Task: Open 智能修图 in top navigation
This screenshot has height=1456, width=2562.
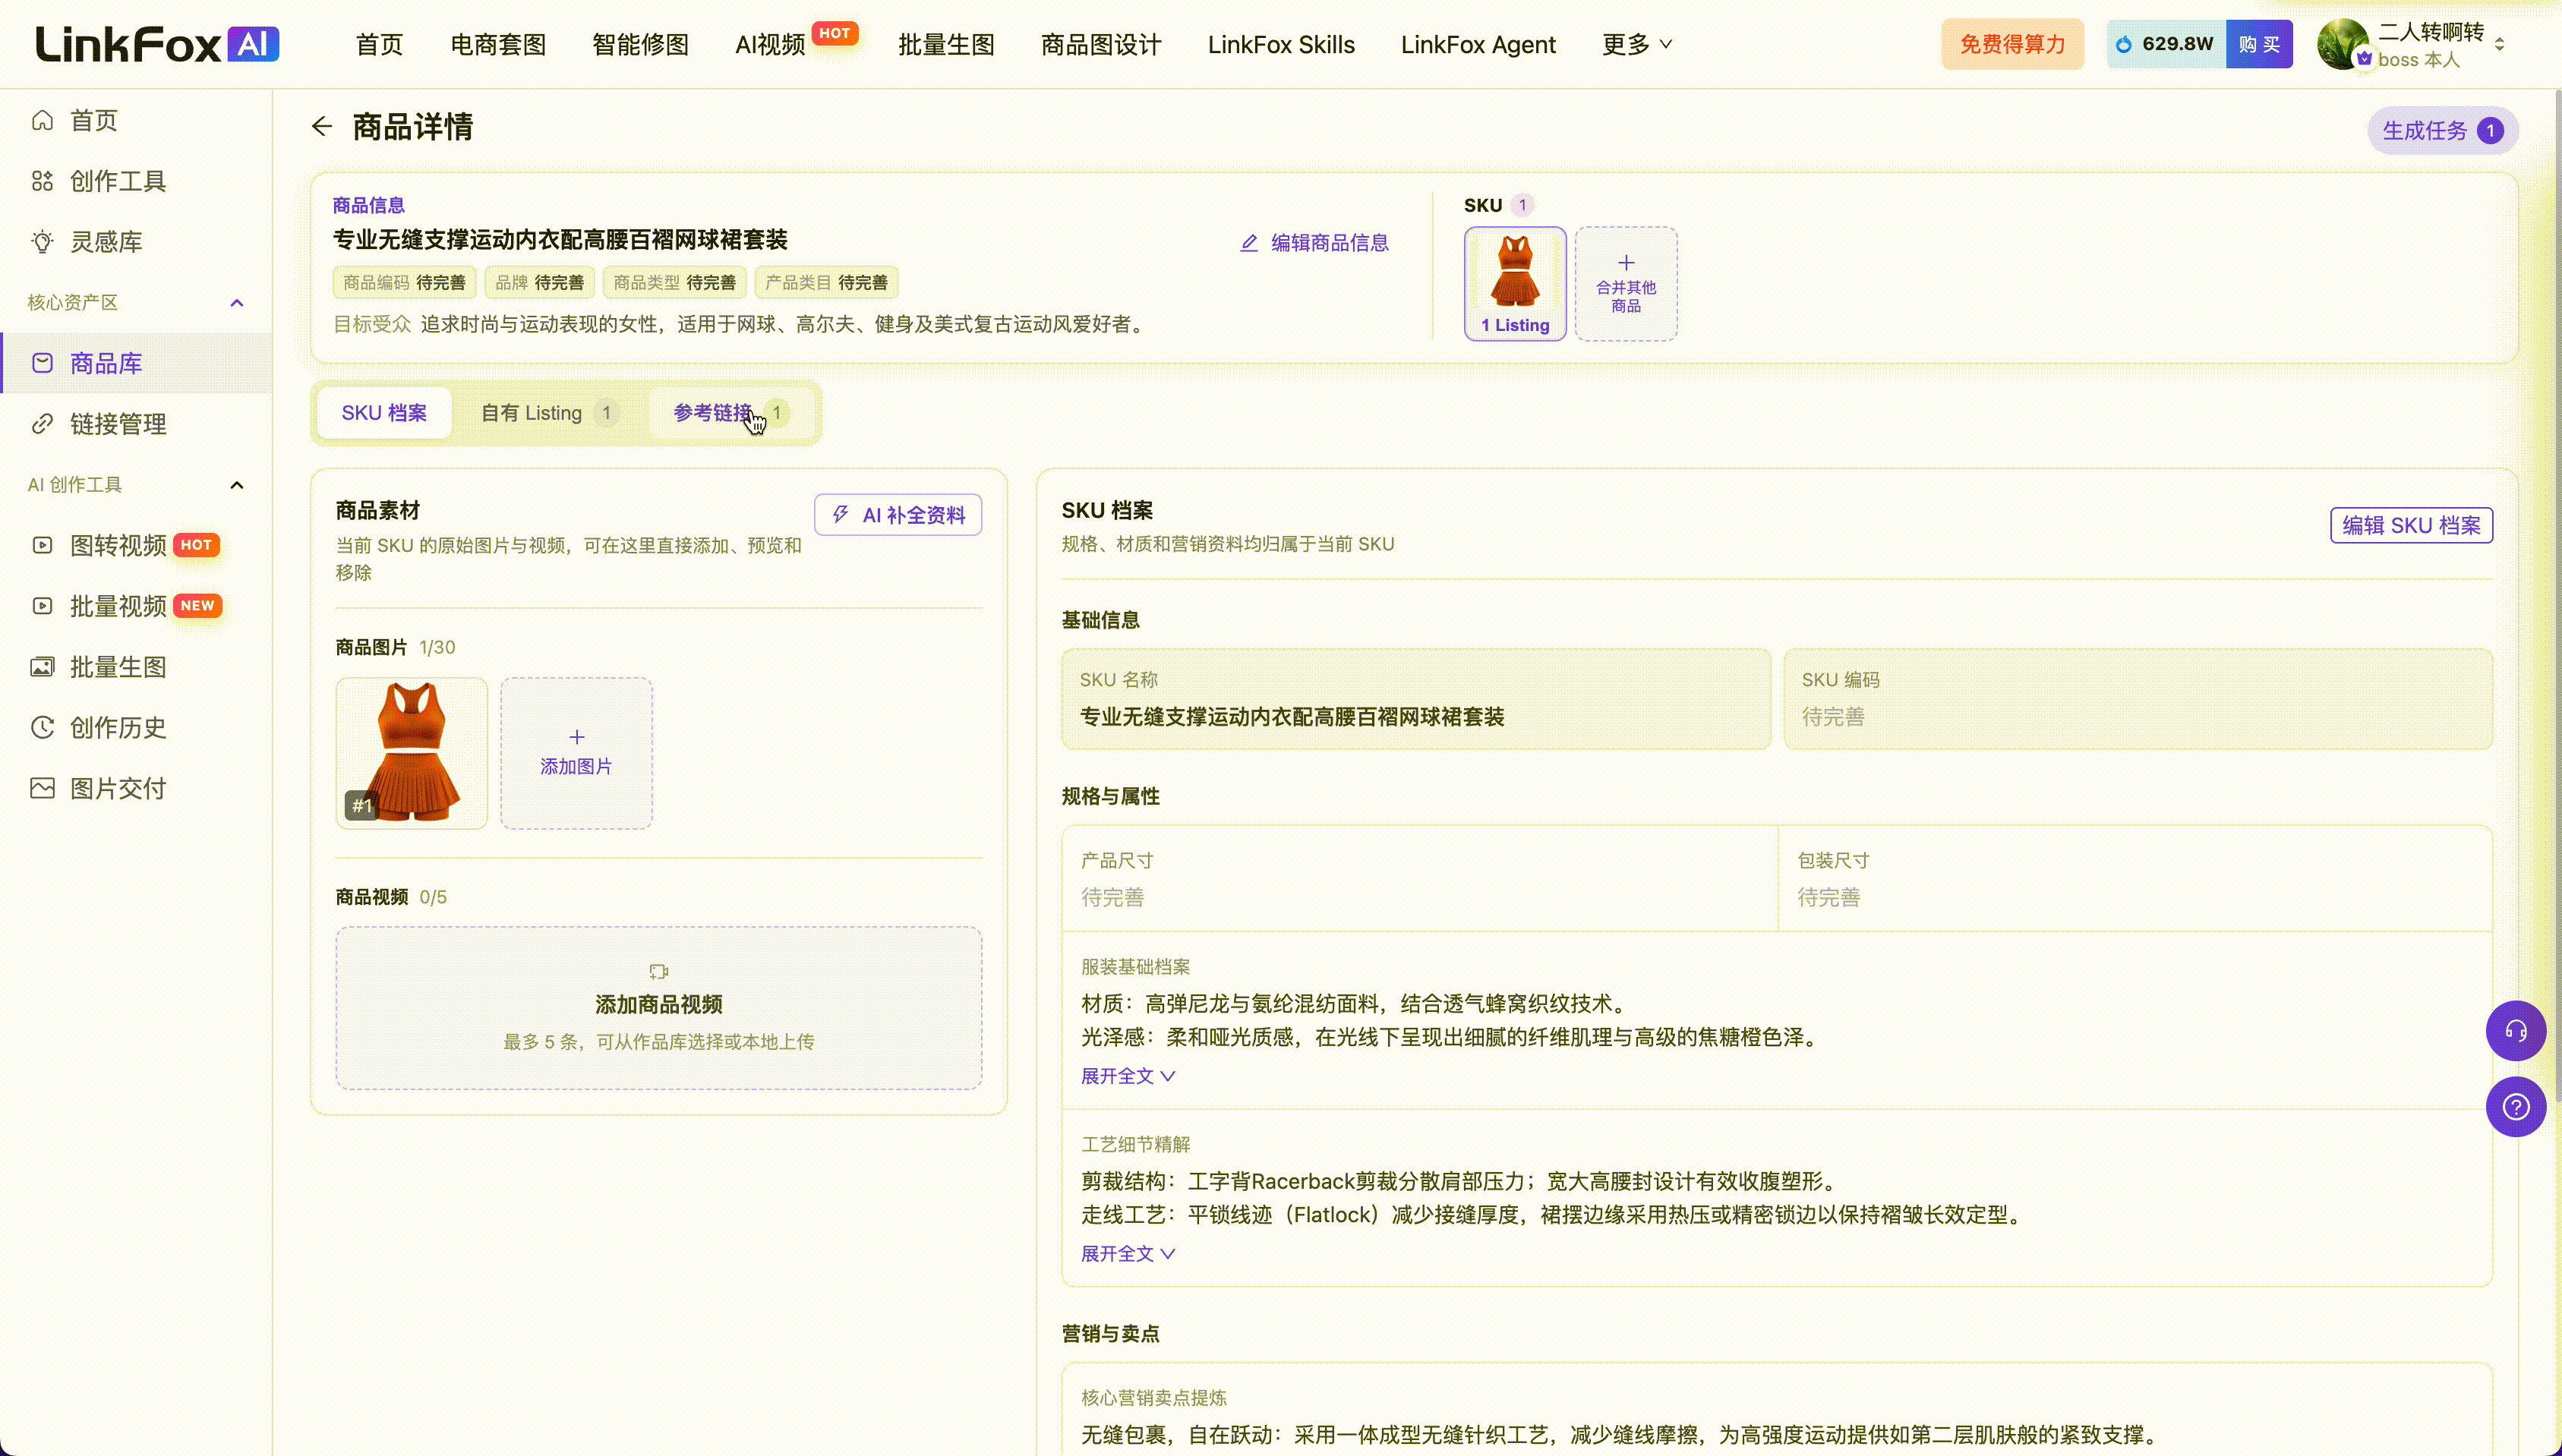Action: pyautogui.click(x=640, y=44)
